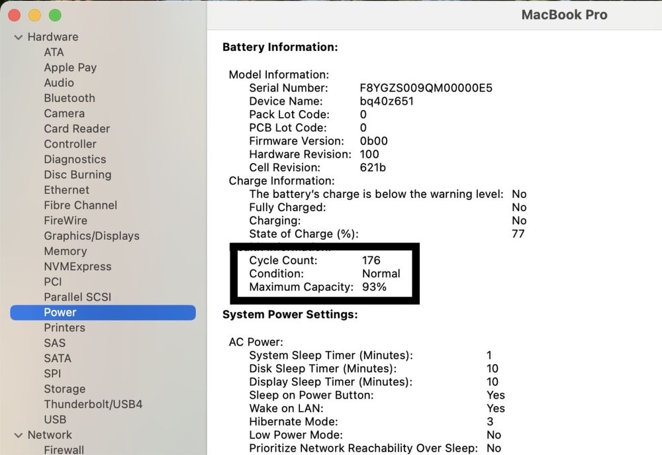662x455 pixels.
Task: Open Ethernet hardware details
Action: pyautogui.click(x=67, y=190)
